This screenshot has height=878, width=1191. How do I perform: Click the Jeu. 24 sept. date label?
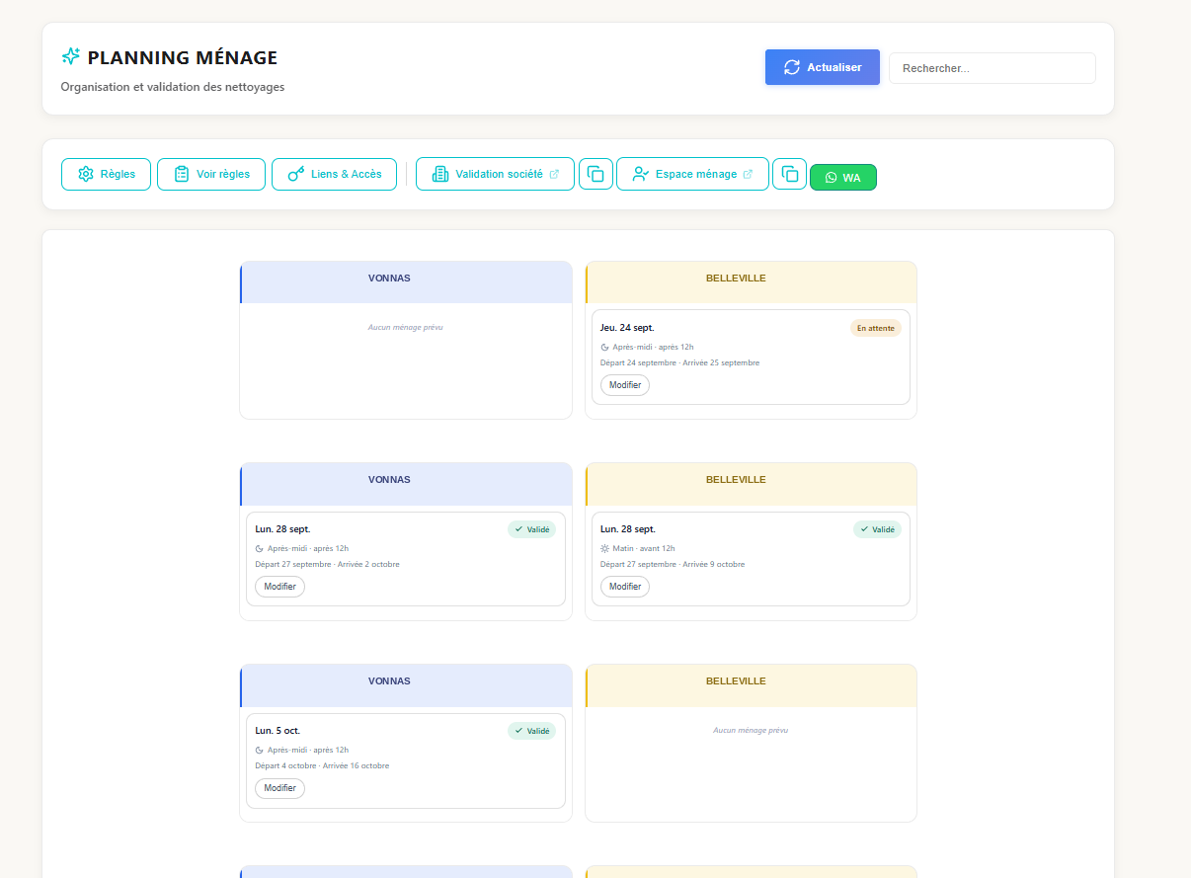(627, 328)
